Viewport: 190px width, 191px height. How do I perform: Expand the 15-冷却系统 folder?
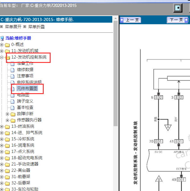[2, 139]
